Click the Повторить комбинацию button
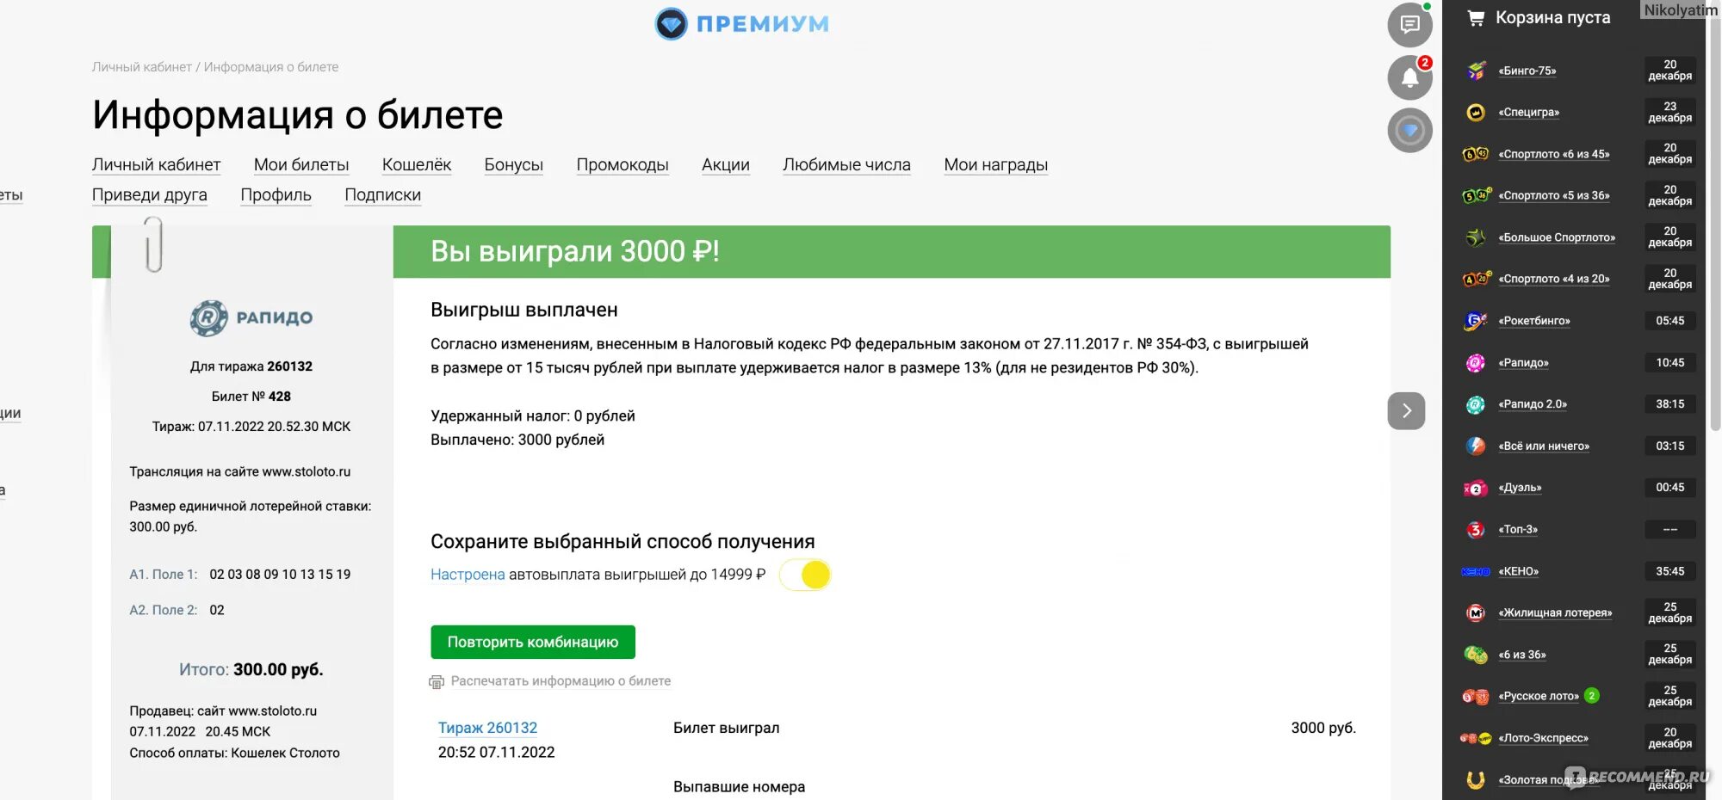Screen dimensions: 1722x800 click(533, 642)
